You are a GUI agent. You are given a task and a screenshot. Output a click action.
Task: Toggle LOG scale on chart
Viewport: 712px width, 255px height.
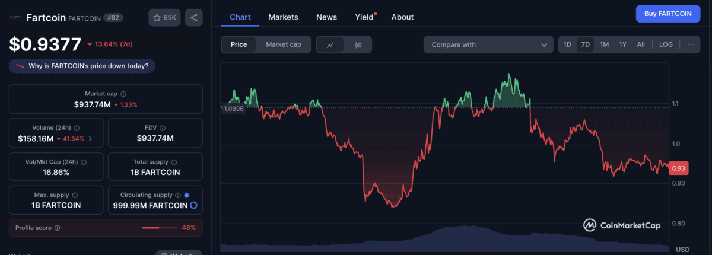666,44
